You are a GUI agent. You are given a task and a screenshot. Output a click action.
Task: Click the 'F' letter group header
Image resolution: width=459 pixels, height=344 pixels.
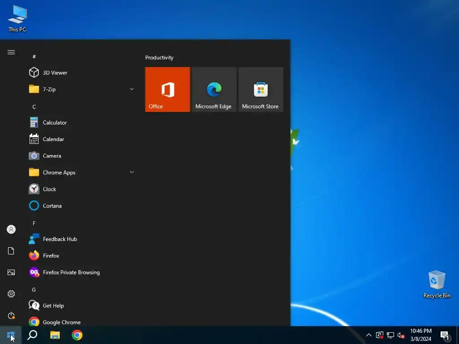[34, 223]
